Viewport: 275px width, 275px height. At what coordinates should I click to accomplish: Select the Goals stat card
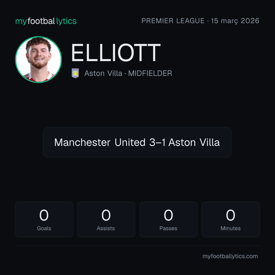(44, 219)
